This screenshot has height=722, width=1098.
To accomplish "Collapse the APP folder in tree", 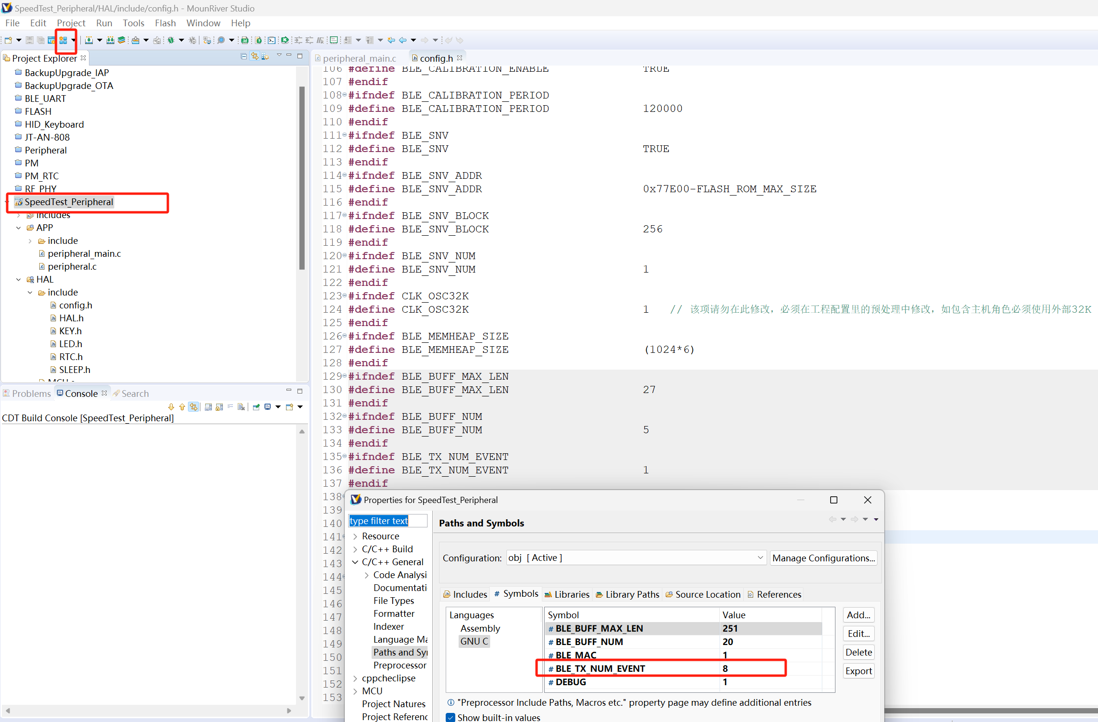I will coord(19,228).
